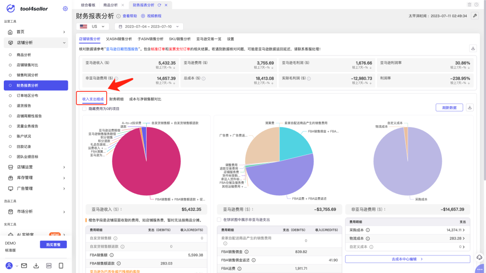Expand the 库存管理 sidebar menu
The height and width of the screenshot is (273, 486).
tap(36, 178)
